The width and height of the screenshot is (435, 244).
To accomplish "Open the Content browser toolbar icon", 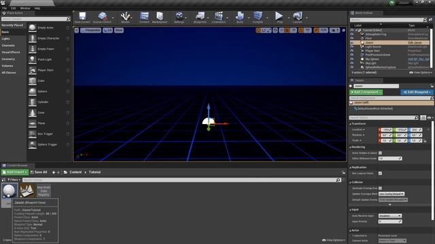I will click(144, 17).
